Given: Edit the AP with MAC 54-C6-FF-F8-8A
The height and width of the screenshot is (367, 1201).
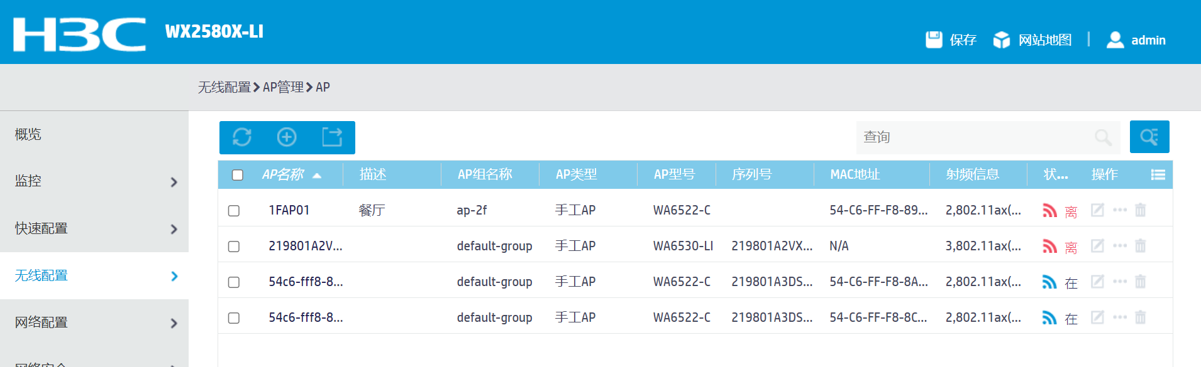Looking at the screenshot, I should (x=1097, y=282).
